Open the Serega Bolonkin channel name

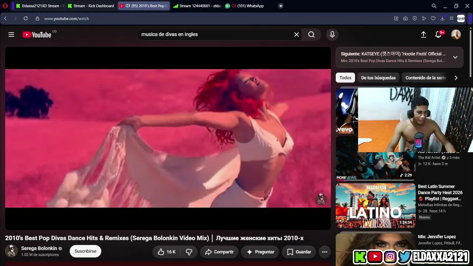[39, 248]
